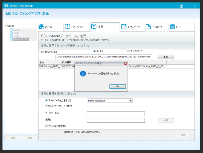Close the MS SQL restore success dialog
The image size is (203, 153).
(x=125, y=63)
